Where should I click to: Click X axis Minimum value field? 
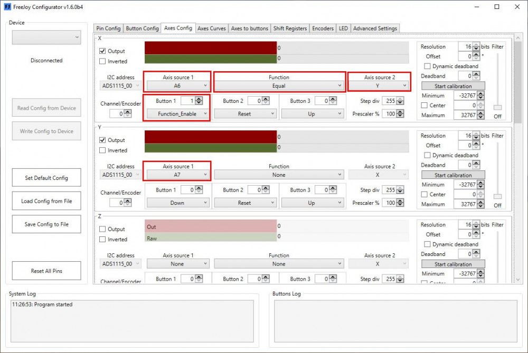466,96
